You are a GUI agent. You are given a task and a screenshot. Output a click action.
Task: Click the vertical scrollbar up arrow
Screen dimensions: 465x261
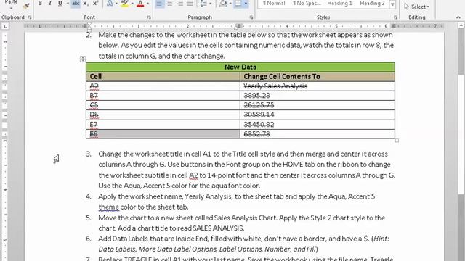(461, 26)
